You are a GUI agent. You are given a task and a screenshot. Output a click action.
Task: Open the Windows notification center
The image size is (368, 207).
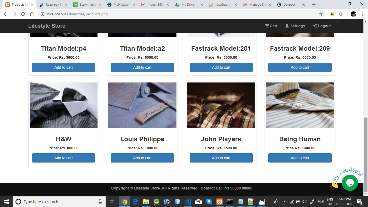click(x=360, y=202)
